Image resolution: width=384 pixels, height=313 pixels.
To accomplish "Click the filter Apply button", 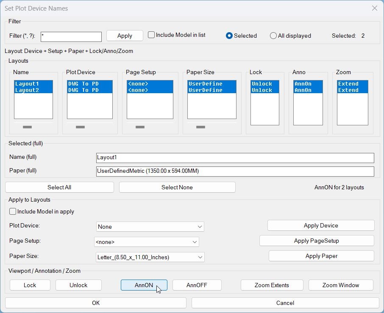I will tap(125, 36).
